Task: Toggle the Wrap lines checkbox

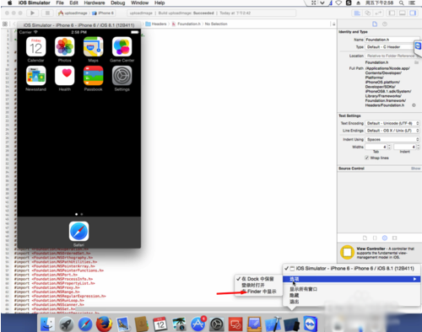Action: pyautogui.click(x=366, y=158)
